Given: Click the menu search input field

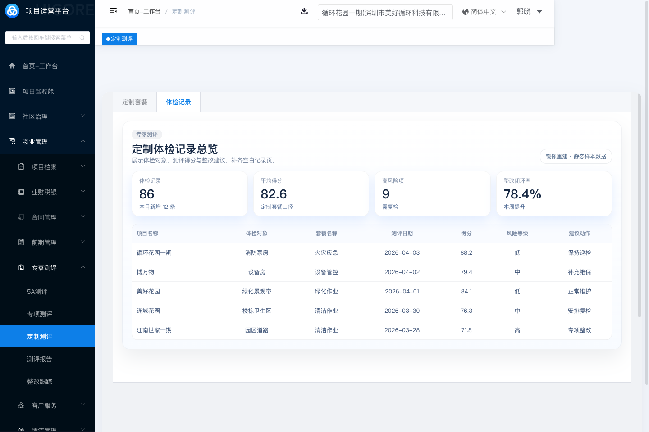Looking at the screenshot, I should [43, 38].
